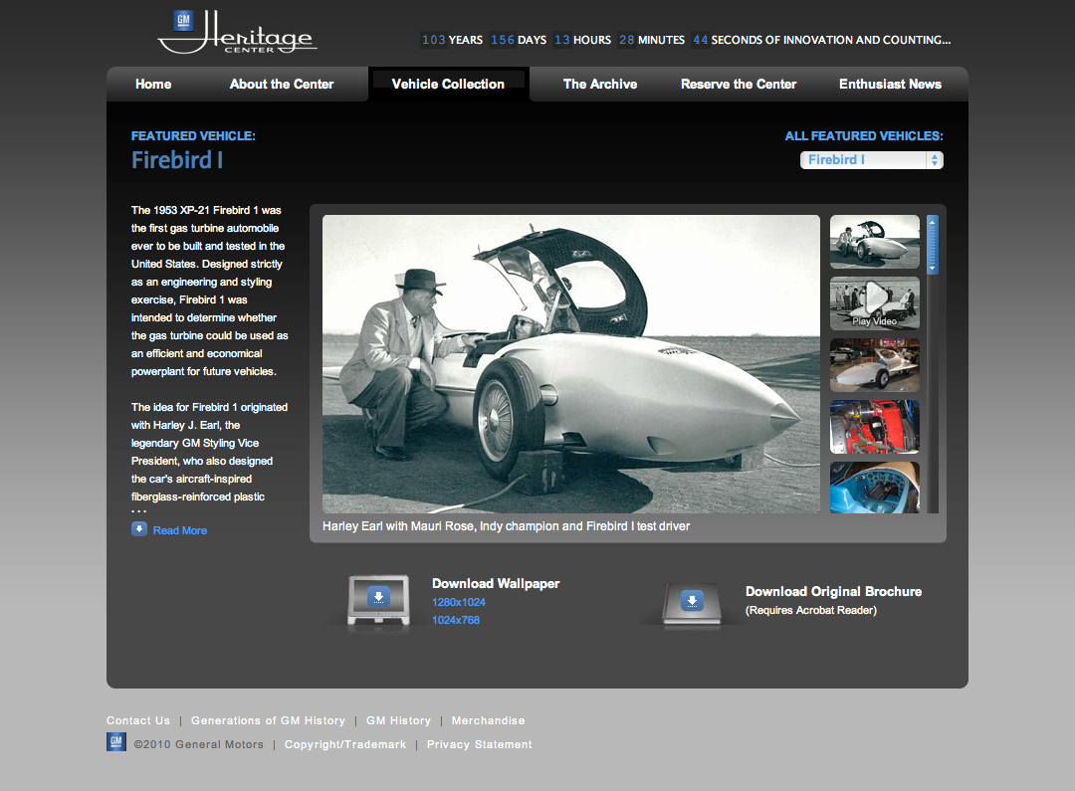Download the 1024x768 wallpaper
Viewport: 1075px width, 791px height.
click(456, 620)
